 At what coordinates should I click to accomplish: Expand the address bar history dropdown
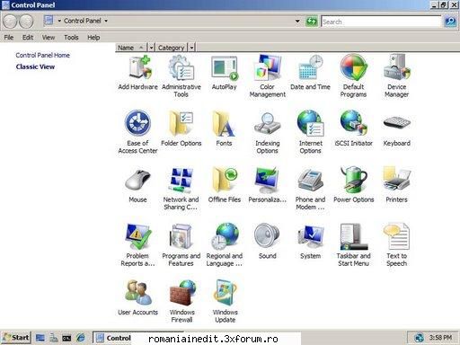pyautogui.click(x=297, y=21)
